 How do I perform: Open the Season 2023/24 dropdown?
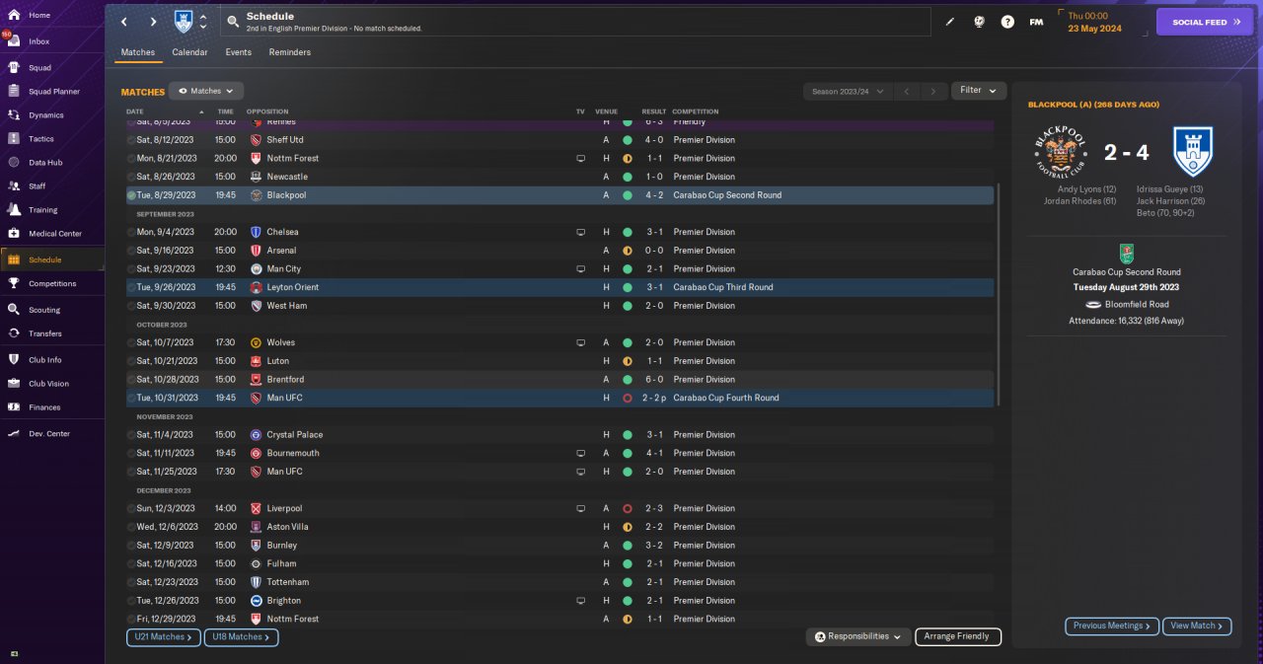848,91
